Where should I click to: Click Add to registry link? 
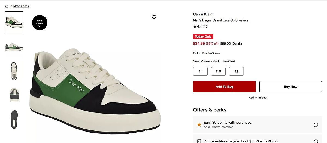click(258, 98)
